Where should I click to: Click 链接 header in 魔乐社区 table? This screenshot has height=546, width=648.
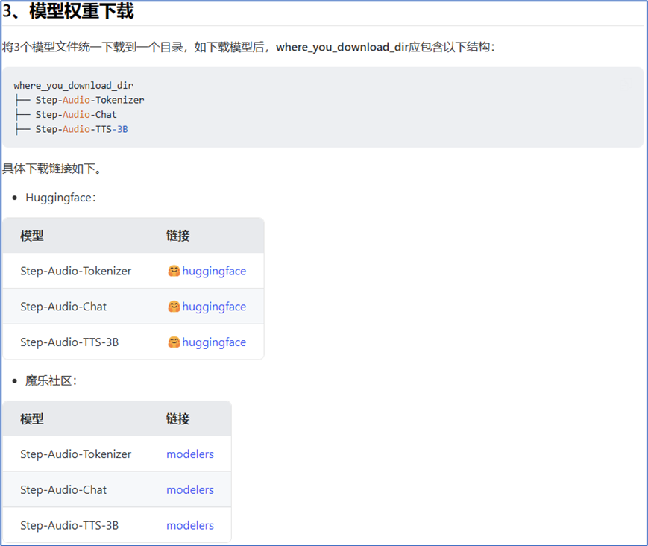click(x=177, y=418)
